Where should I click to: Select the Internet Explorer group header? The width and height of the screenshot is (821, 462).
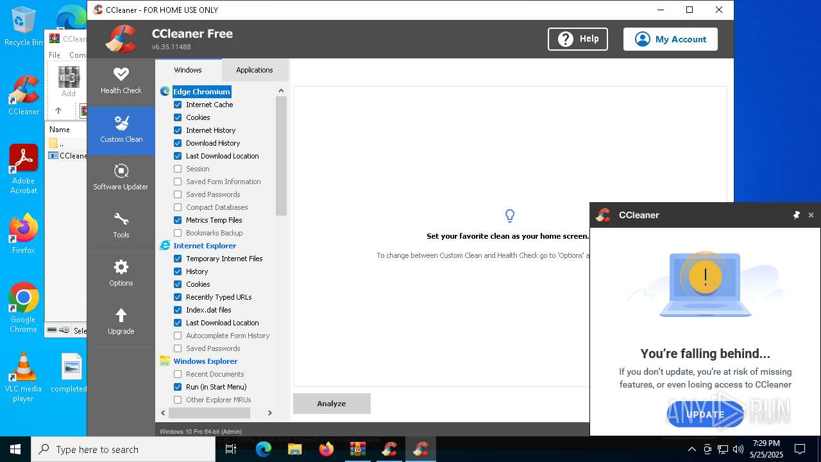(205, 246)
